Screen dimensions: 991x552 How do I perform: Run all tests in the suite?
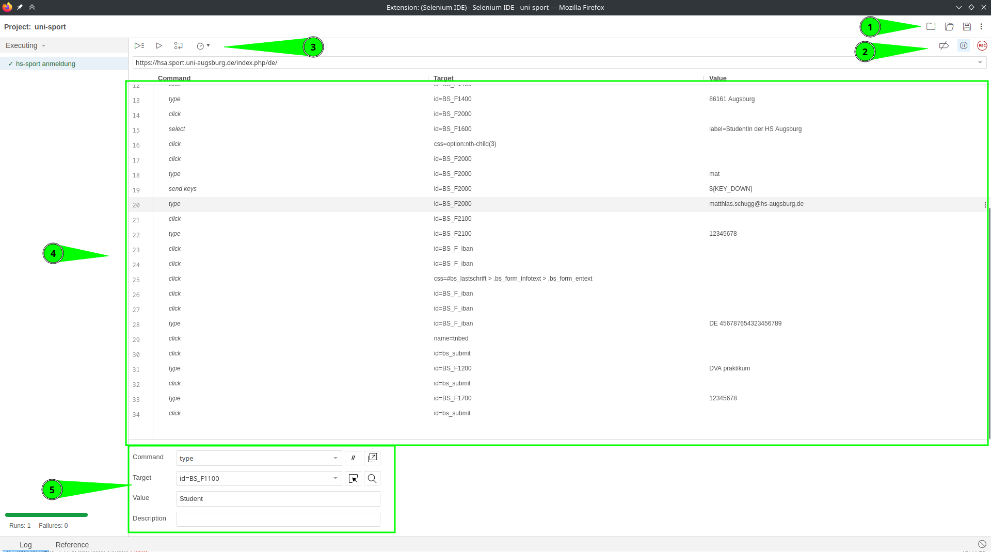point(139,46)
